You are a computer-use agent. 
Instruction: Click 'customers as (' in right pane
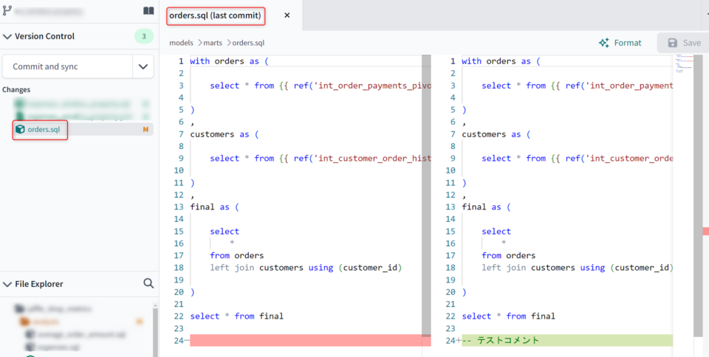(496, 134)
